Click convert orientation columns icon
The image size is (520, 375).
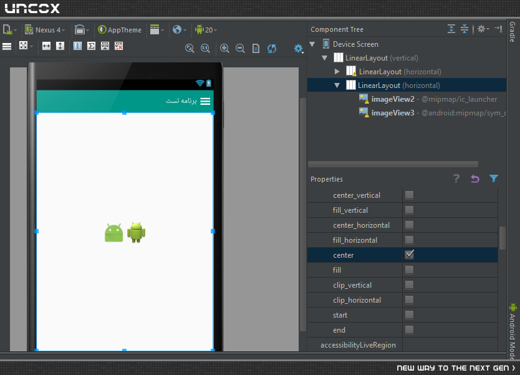tap(77, 46)
